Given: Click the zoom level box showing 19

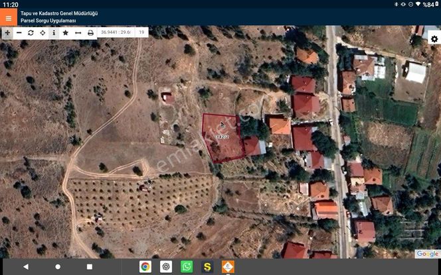Looking at the screenshot, I should tap(141, 32).
